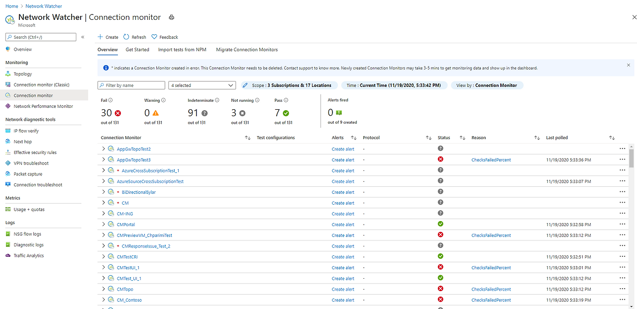The width and height of the screenshot is (637, 309).
Task: Open Traffic Analytics in sidebar
Action: coord(29,255)
